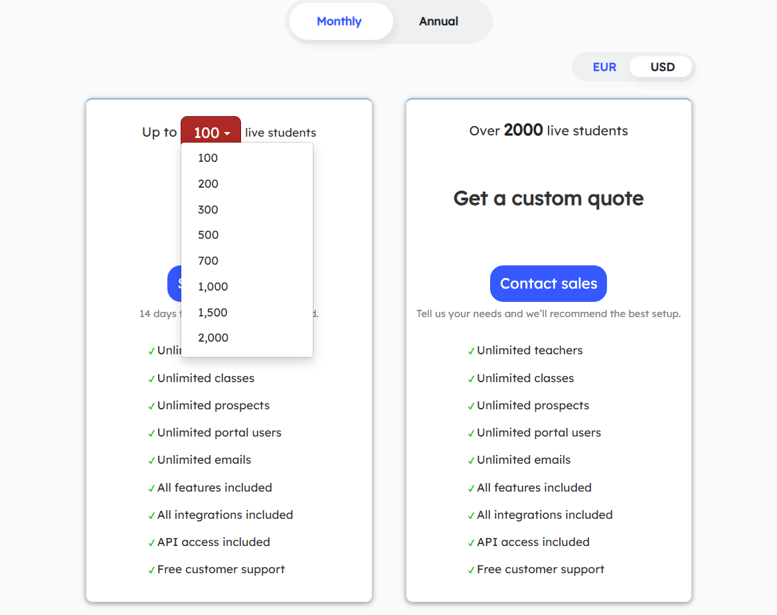Screen dimensions: 777x615
Task: Open the red live students count dropdown
Action: click(x=211, y=132)
